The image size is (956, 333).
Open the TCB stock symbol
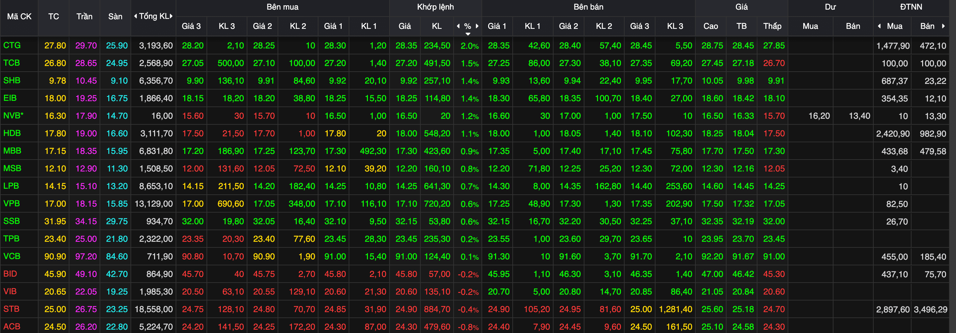click(12, 63)
